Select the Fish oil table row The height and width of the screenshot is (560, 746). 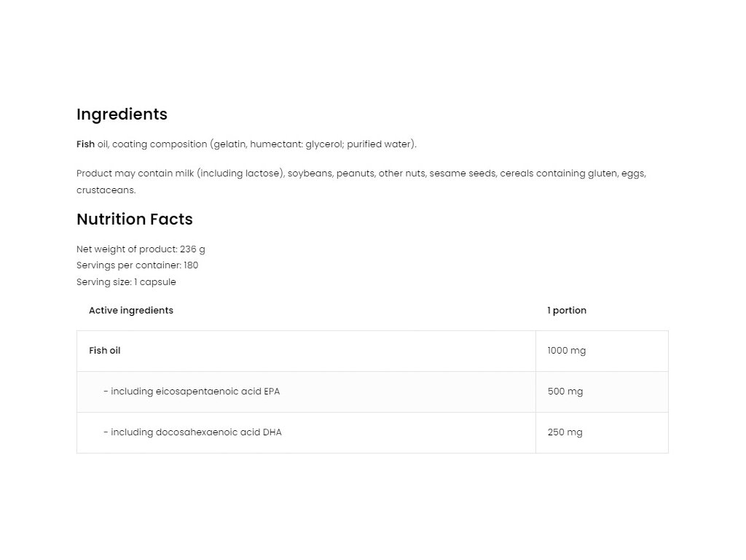[372, 351]
